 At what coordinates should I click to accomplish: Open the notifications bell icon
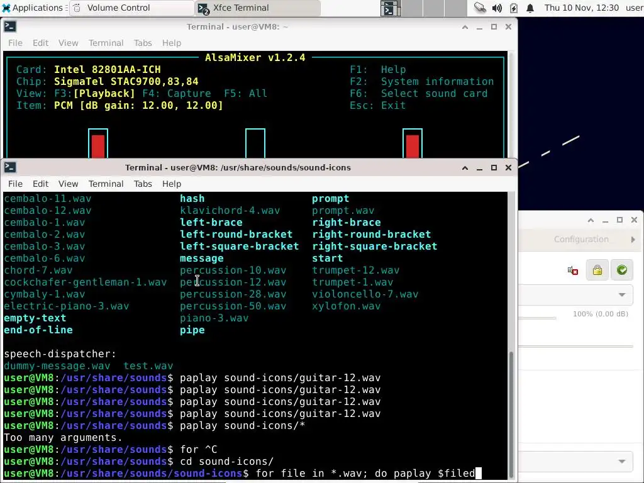click(530, 8)
